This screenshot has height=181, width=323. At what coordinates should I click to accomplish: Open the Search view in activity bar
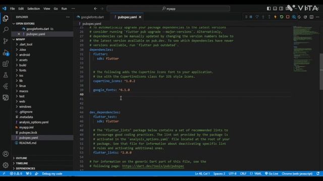[x=6, y=30]
